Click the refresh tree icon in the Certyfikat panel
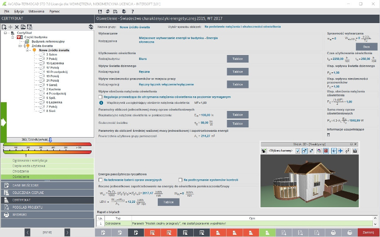Image resolution: width=380 pixels, height=237 pixels. (x=91, y=27)
